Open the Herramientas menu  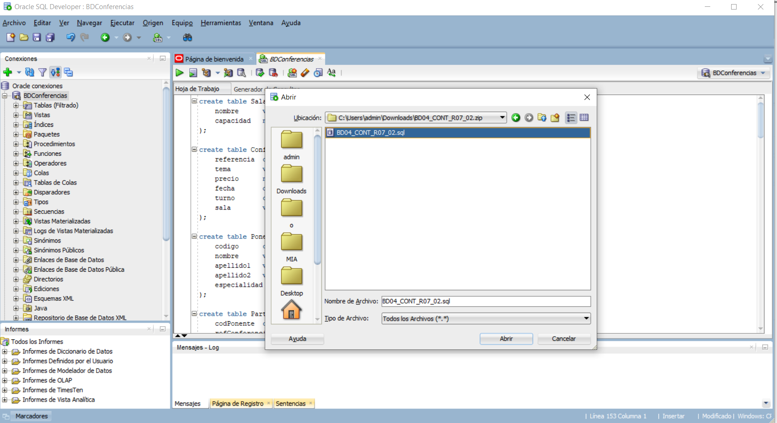[221, 23]
